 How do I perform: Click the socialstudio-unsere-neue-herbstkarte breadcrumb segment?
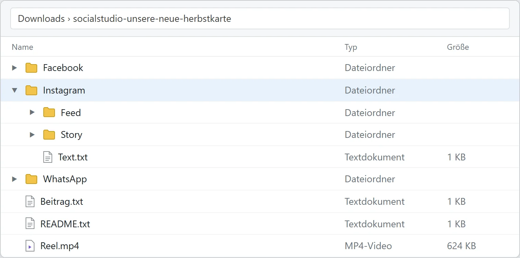coord(152,18)
